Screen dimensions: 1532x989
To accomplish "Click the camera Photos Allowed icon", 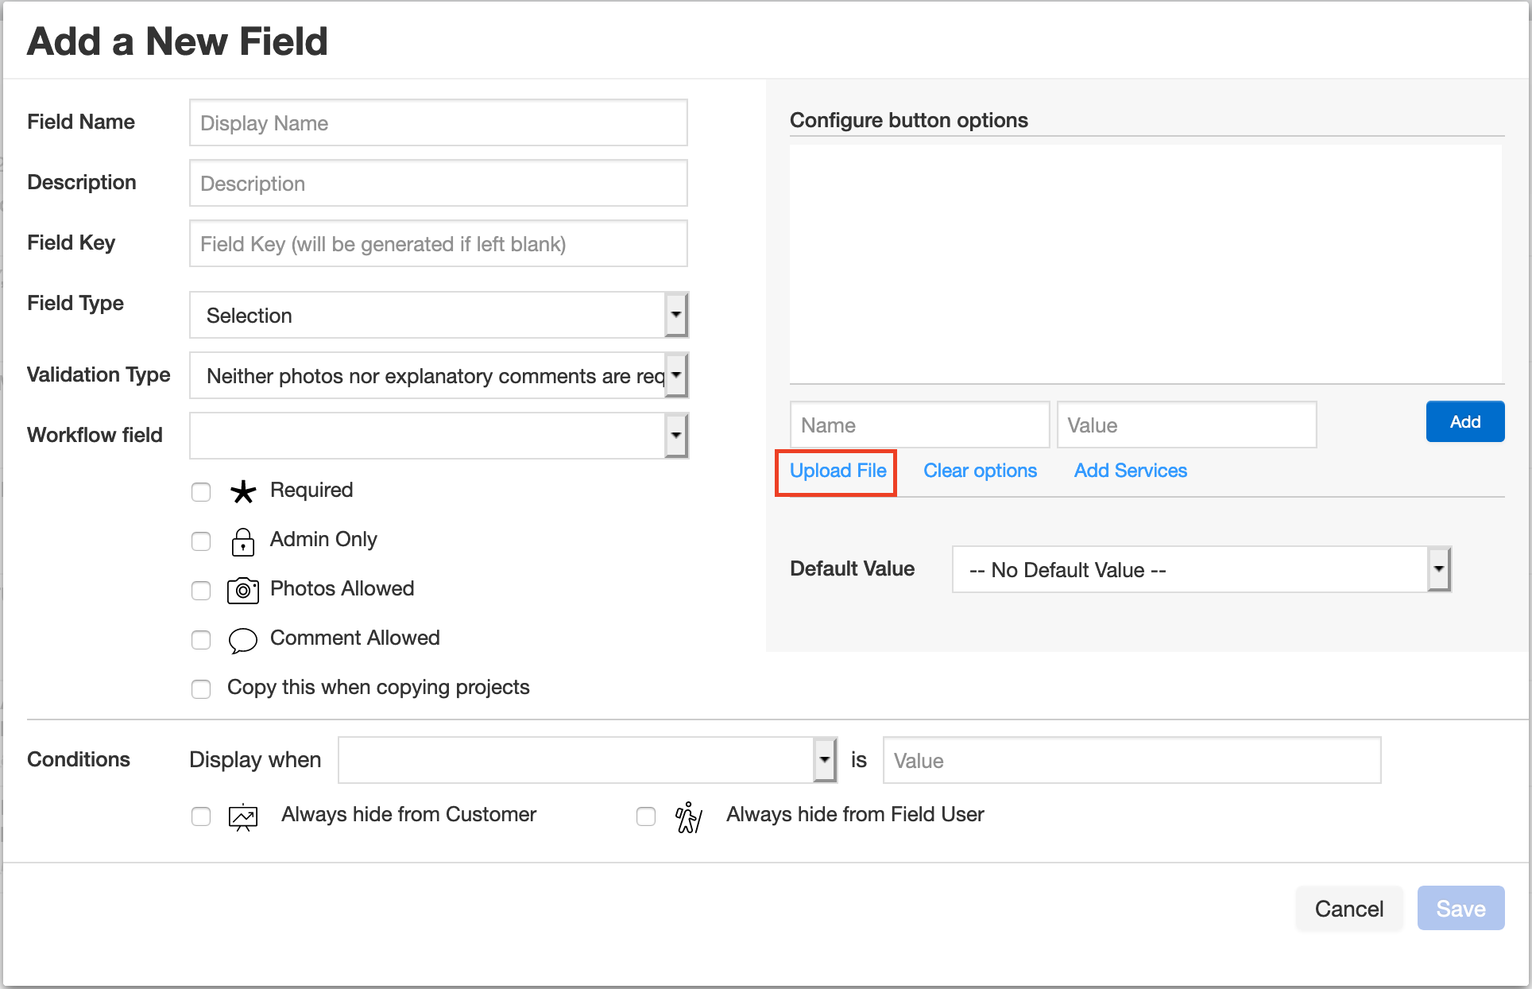I will coord(243,591).
